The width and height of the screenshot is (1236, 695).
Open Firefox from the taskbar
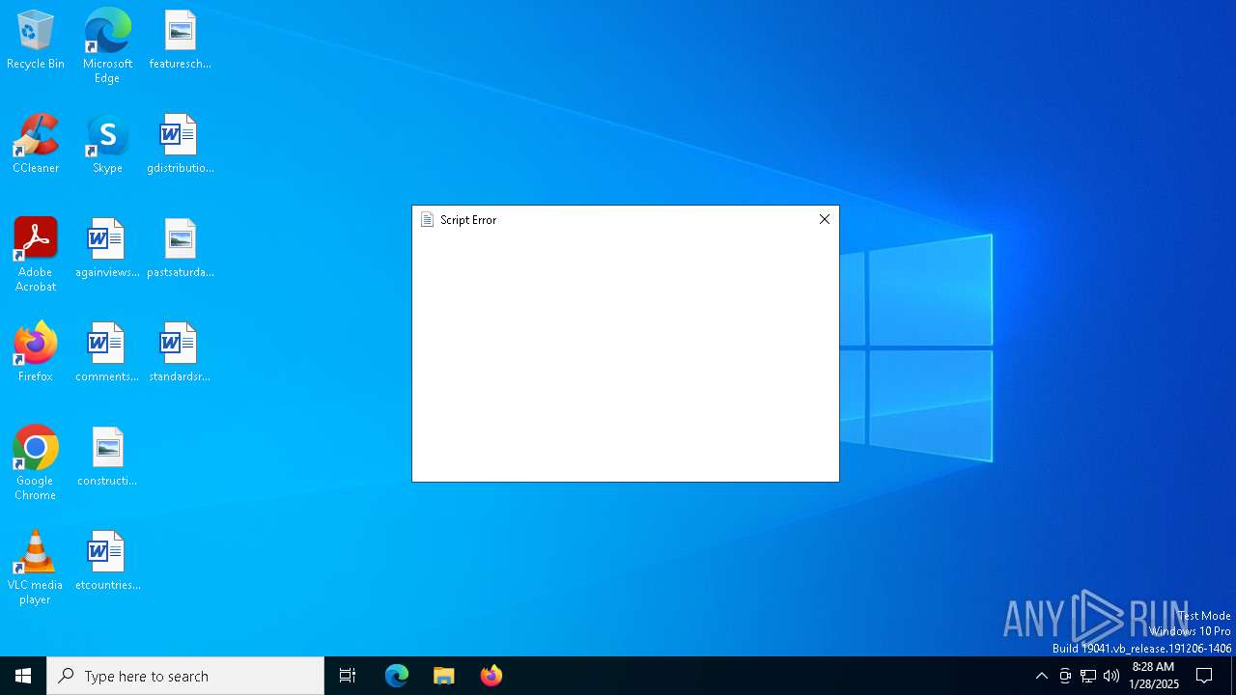pos(492,676)
